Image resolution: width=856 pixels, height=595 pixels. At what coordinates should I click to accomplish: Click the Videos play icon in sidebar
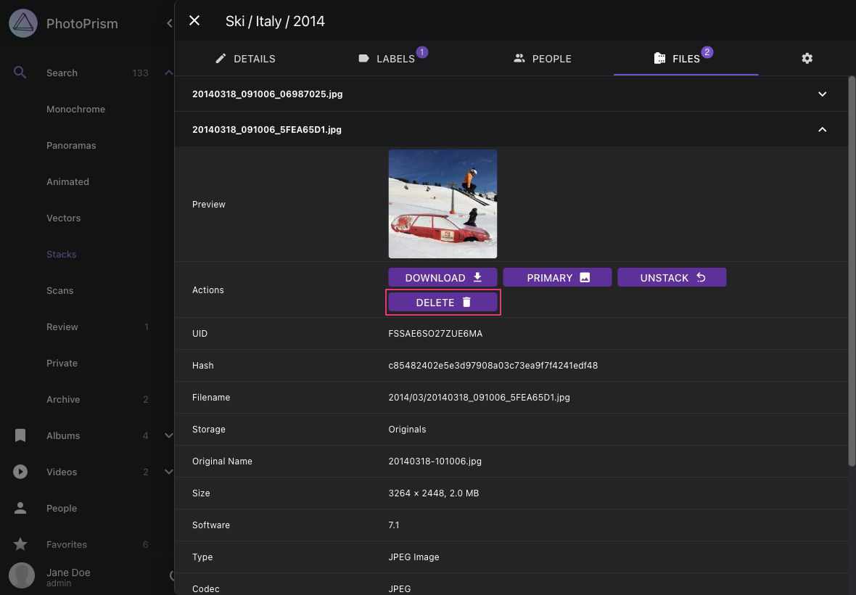(x=20, y=472)
